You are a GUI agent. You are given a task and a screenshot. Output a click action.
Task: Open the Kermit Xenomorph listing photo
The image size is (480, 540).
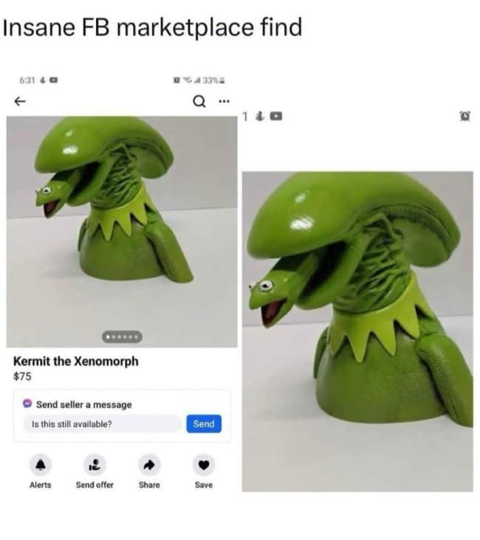tap(122, 232)
